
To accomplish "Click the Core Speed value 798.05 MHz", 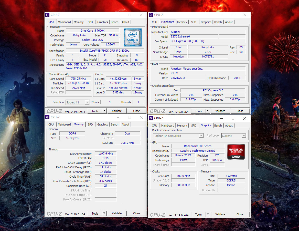I will point(78,79).
